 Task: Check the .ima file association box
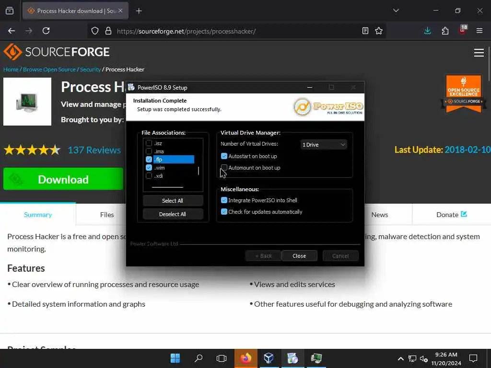coord(149,151)
